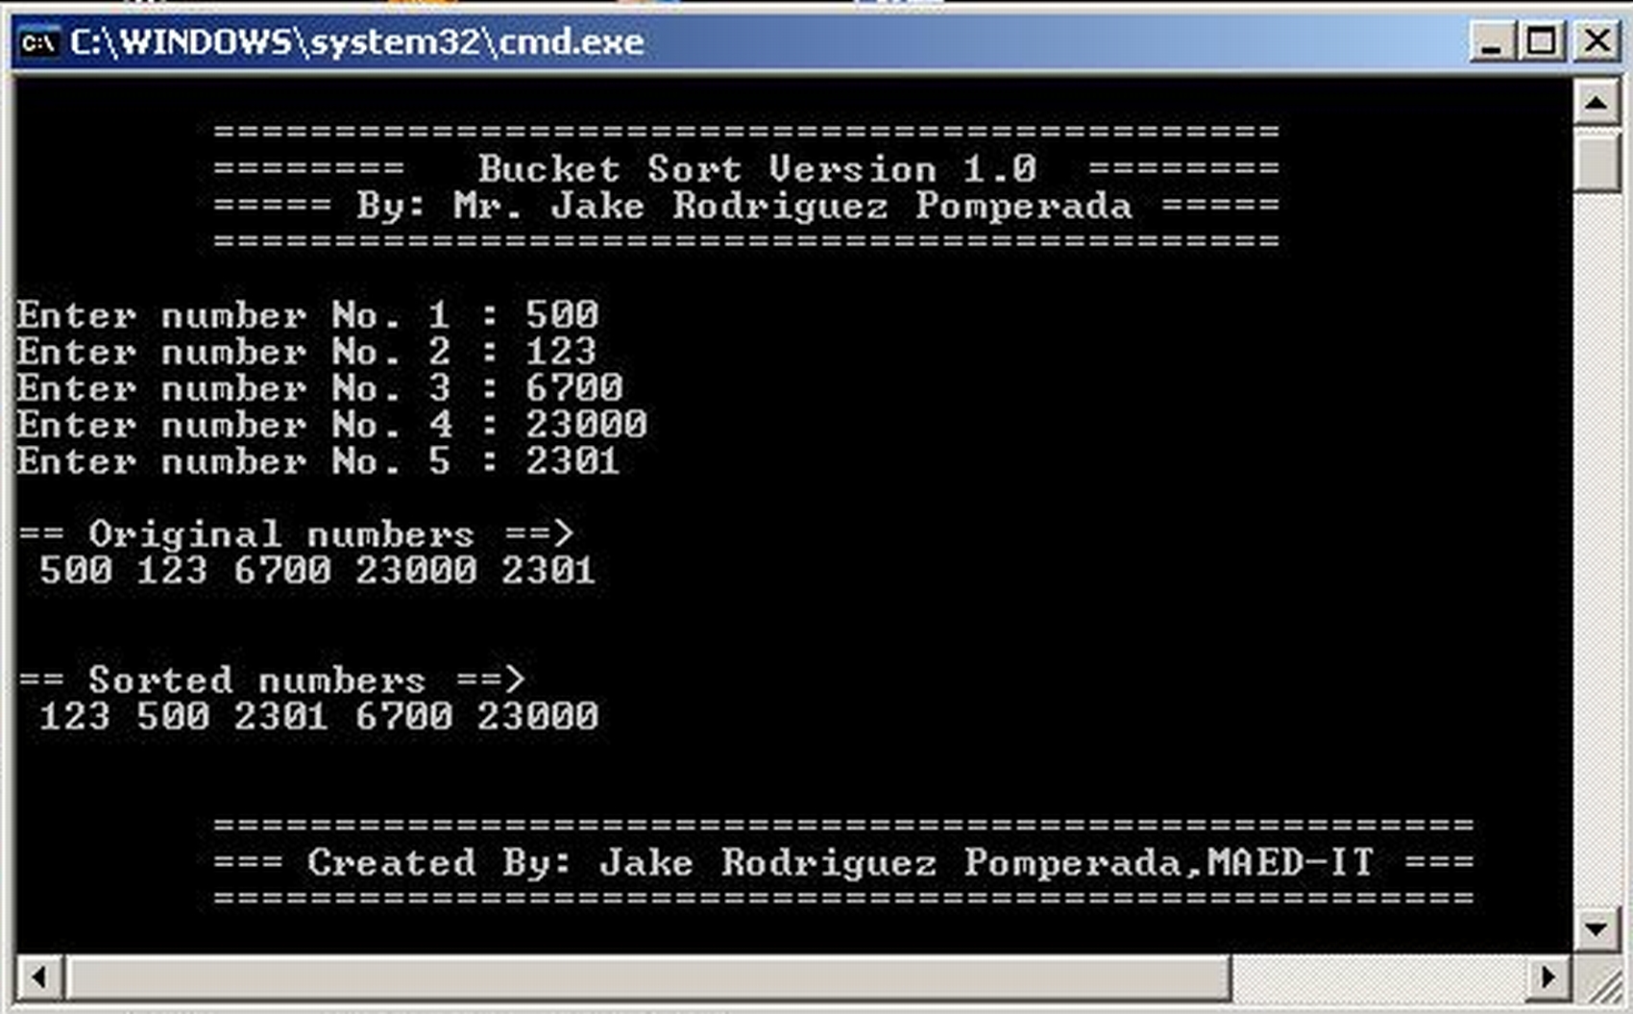Click the maximize window icon
This screenshot has width=1633, height=1014.
(x=1541, y=42)
